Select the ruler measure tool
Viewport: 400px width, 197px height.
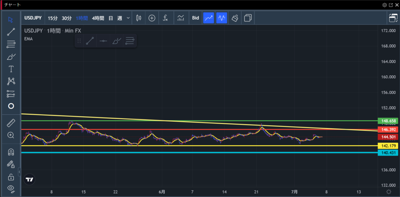11,123
